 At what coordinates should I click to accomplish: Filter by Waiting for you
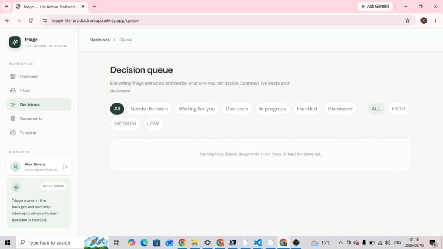coord(197,109)
